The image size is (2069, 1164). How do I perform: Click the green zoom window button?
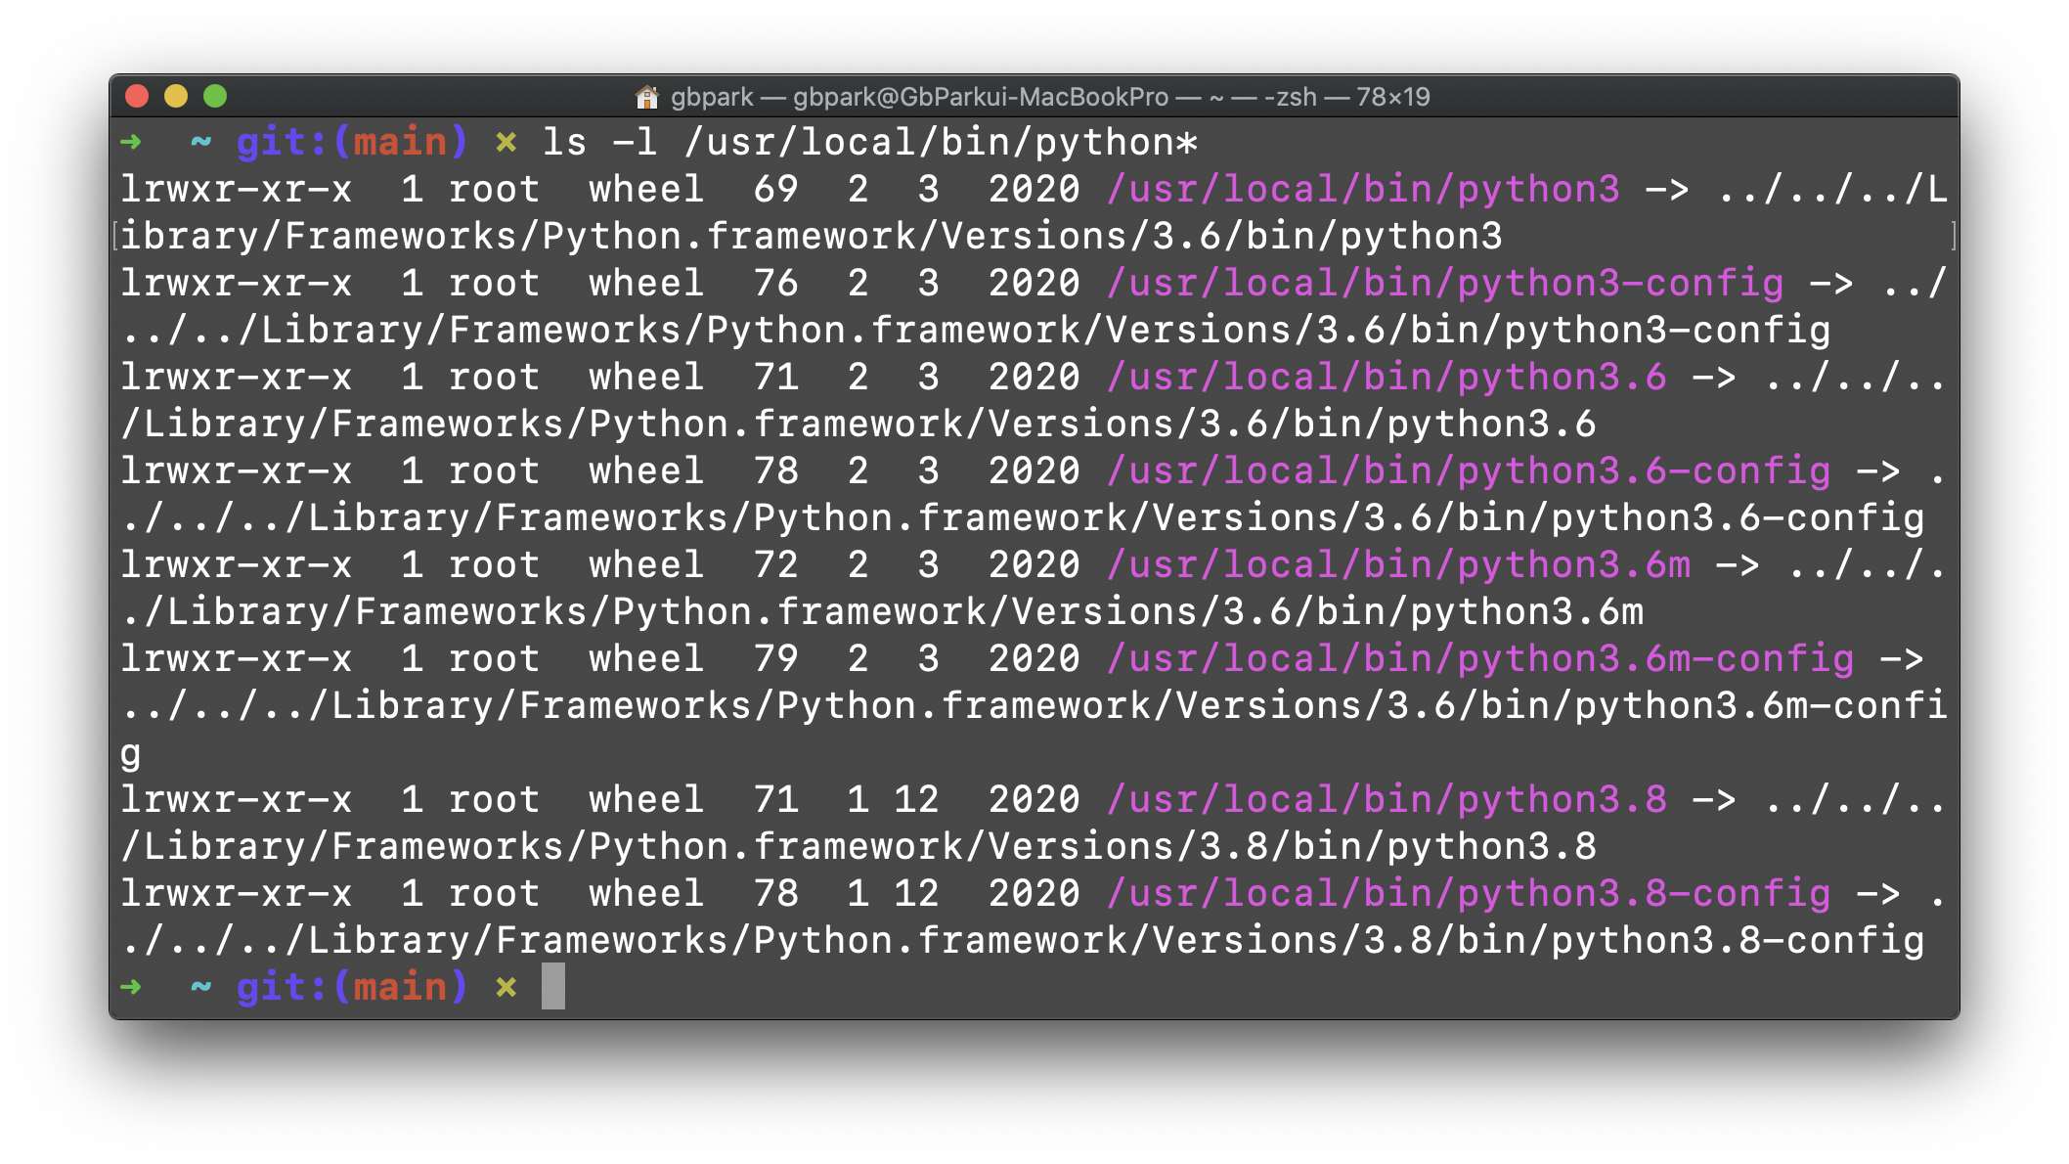[215, 96]
